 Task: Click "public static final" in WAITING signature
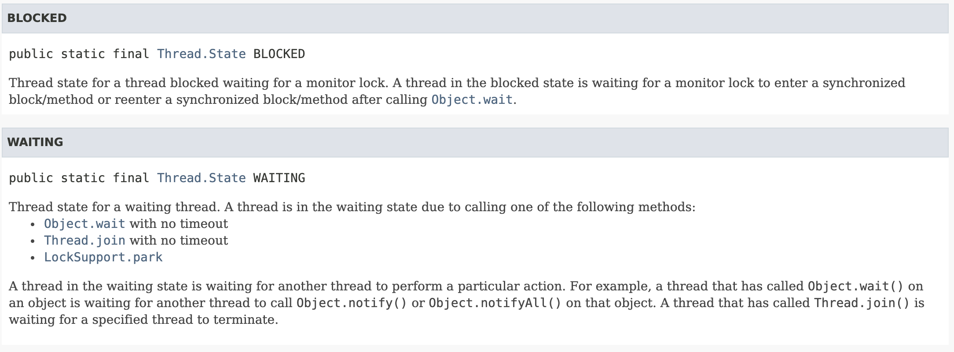tap(79, 178)
